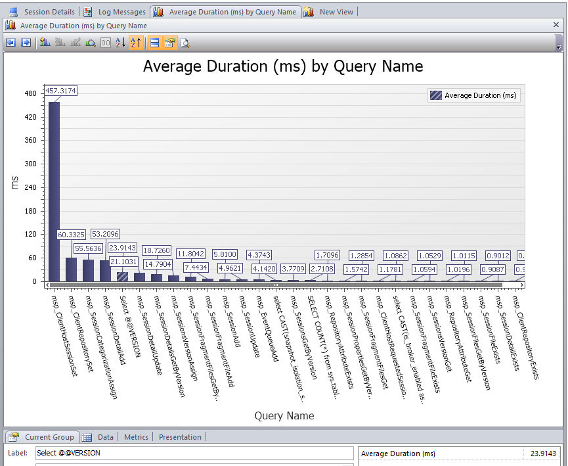Open the Presentation bottom tab
The image size is (568, 466).
pos(180,437)
